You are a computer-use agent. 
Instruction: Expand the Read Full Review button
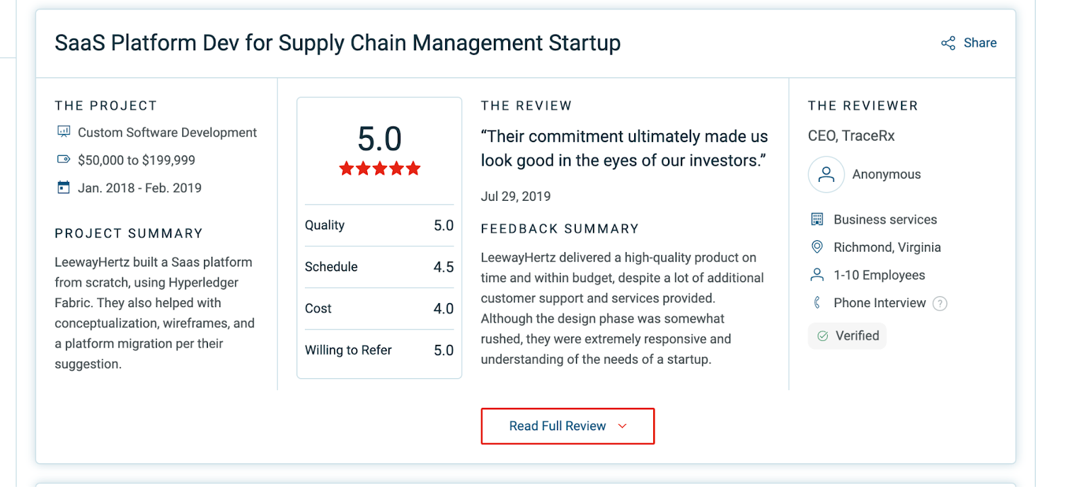568,426
